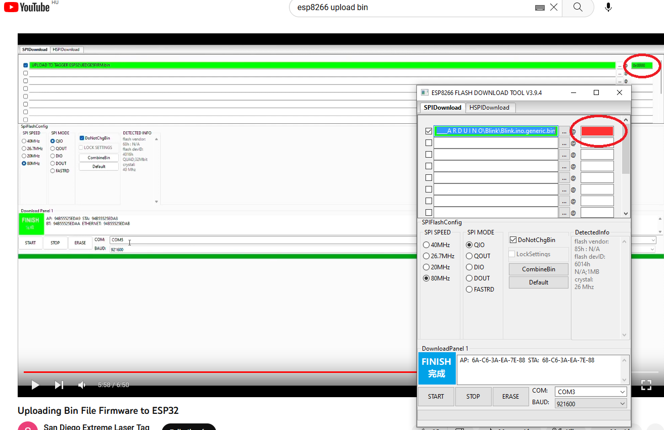Click the video title Uploading Bin File Firmware to ESP32
The image size is (664, 430).
(x=98, y=411)
